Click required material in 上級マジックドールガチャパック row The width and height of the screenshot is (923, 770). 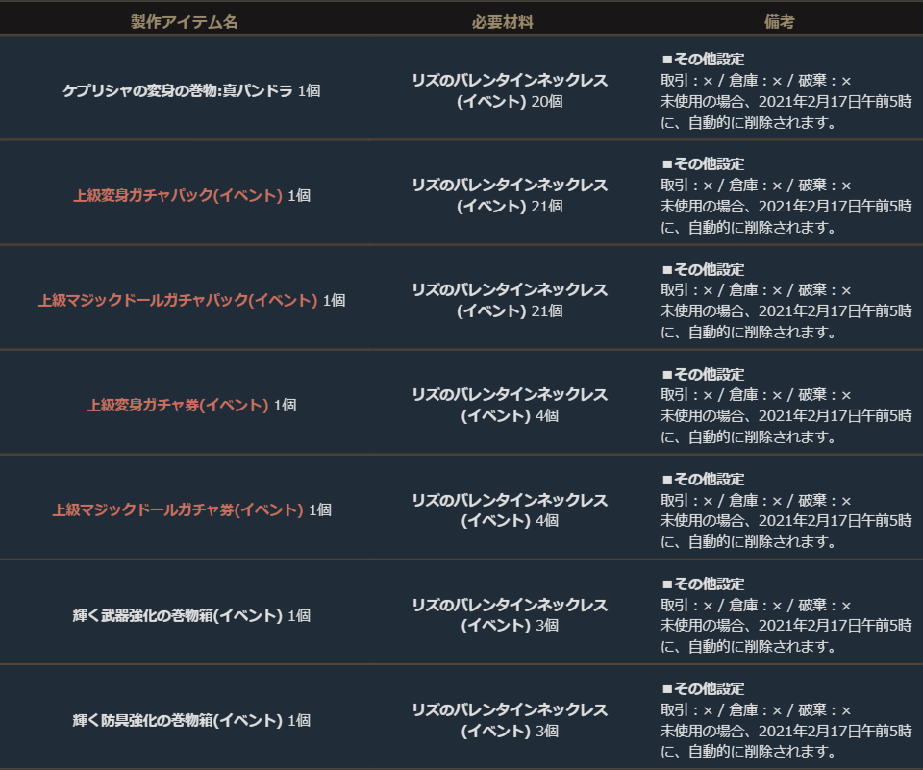tap(510, 300)
